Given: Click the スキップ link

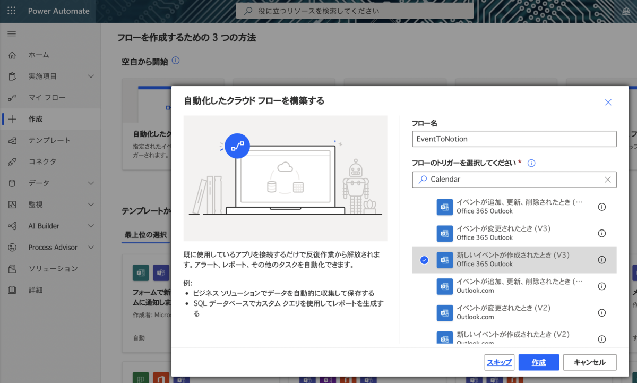Looking at the screenshot, I should [x=498, y=362].
